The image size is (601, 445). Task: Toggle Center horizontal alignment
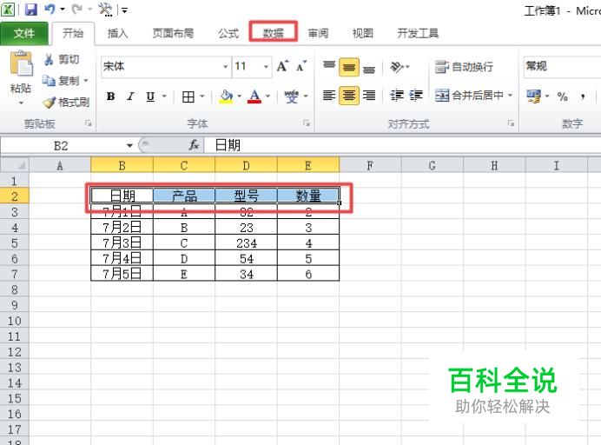[x=349, y=95]
